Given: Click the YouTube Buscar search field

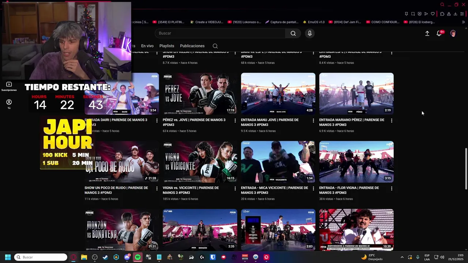Looking at the screenshot, I should pos(220,33).
